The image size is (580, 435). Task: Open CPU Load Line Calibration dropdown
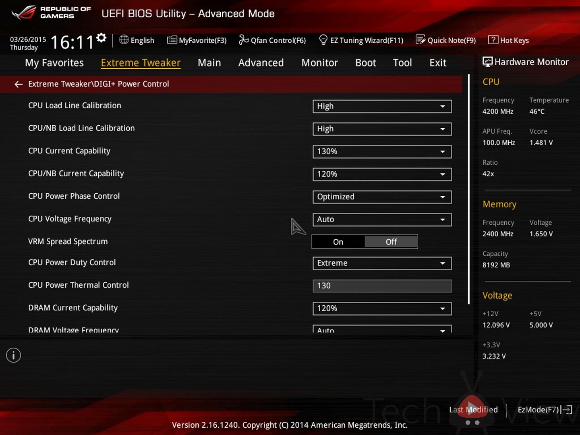[382, 106]
